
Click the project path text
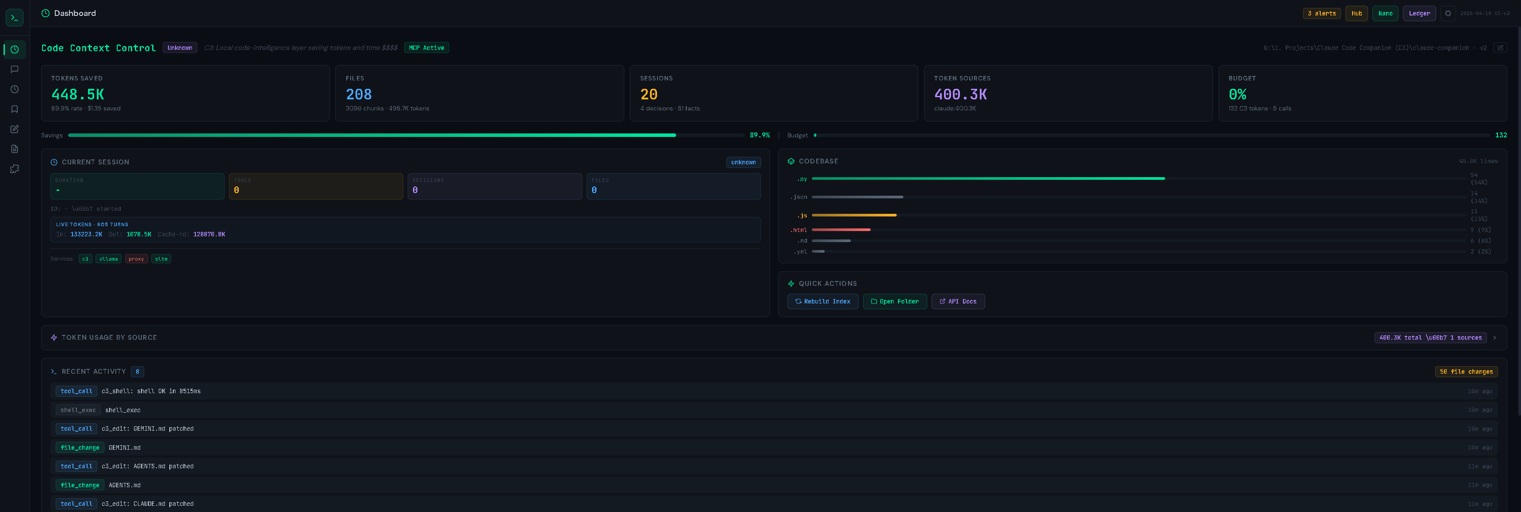pos(1375,48)
